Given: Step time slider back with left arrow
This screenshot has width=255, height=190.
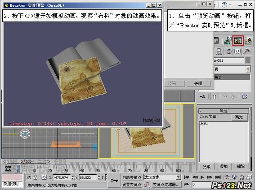Looking at the screenshot, I should point(4,161).
